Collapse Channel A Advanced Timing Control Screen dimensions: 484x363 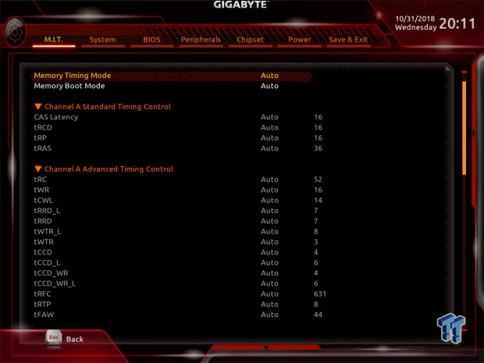38,169
